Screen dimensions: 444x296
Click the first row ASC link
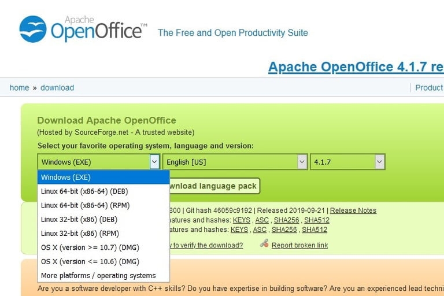coord(262,220)
